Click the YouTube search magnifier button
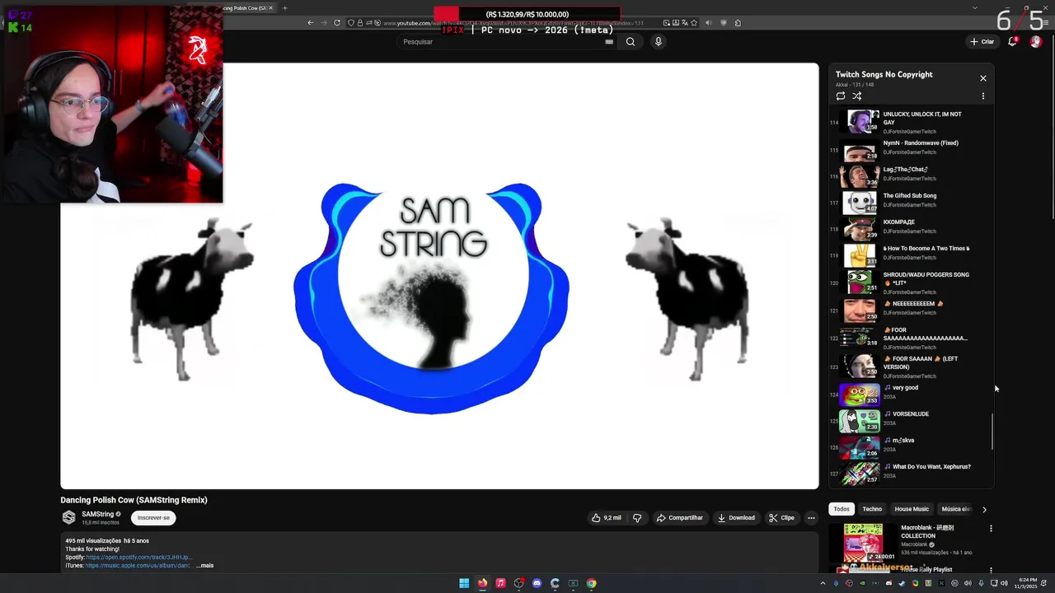1055x593 pixels. coord(631,42)
